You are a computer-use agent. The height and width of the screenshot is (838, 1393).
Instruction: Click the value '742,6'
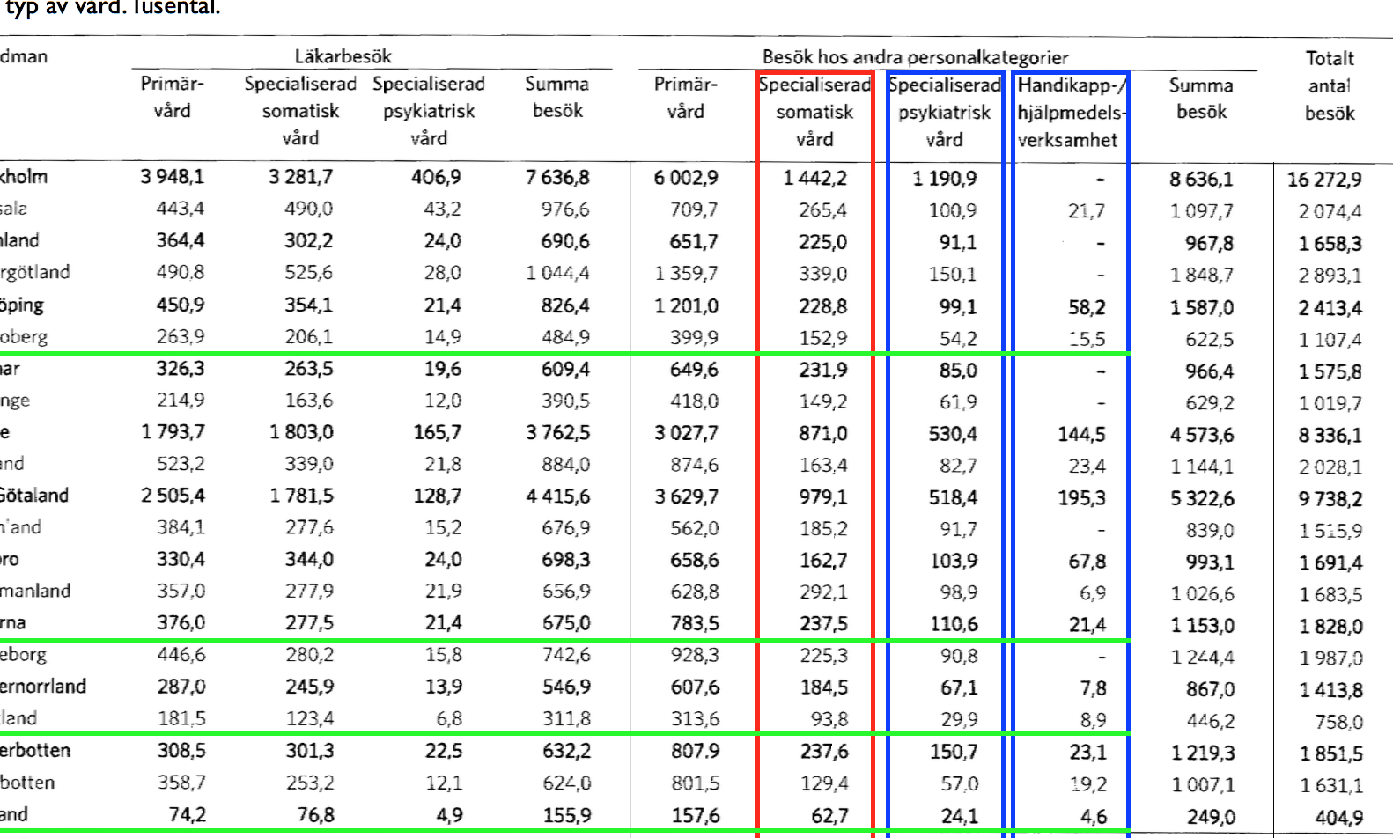click(x=565, y=655)
